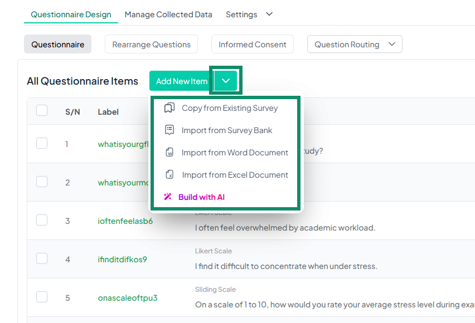This screenshot has height=323, width=475.
Task: Toggle the select-all checkbox in the table header
Action: pyautogui.click(x=42, y=110)
